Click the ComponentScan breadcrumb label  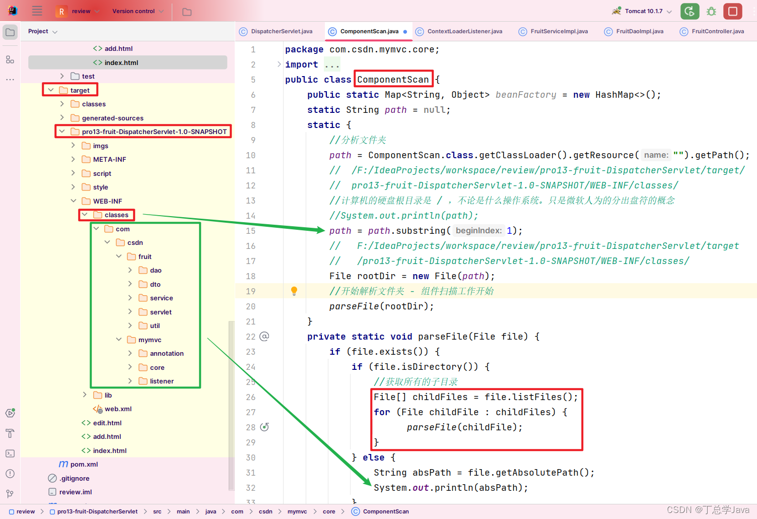tap(386, 511)
